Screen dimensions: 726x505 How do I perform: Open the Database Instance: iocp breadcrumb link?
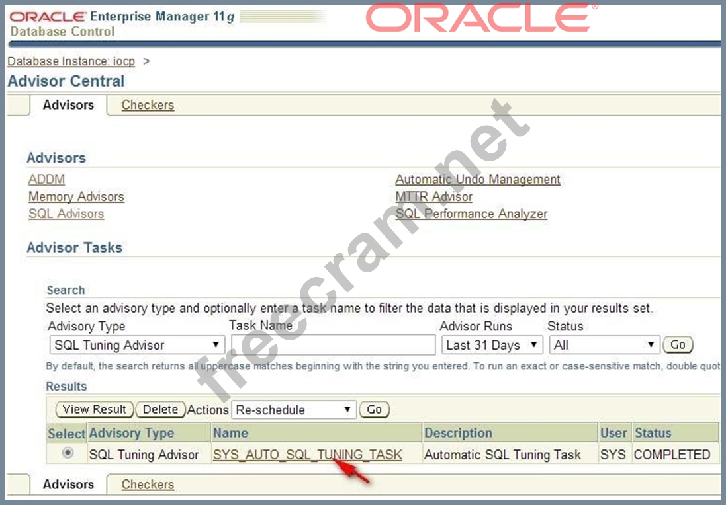coord(71,61)
